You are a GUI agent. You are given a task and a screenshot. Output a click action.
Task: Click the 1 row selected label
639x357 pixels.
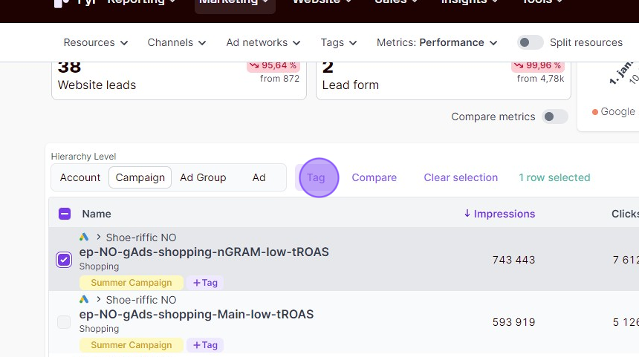(554, 177)
